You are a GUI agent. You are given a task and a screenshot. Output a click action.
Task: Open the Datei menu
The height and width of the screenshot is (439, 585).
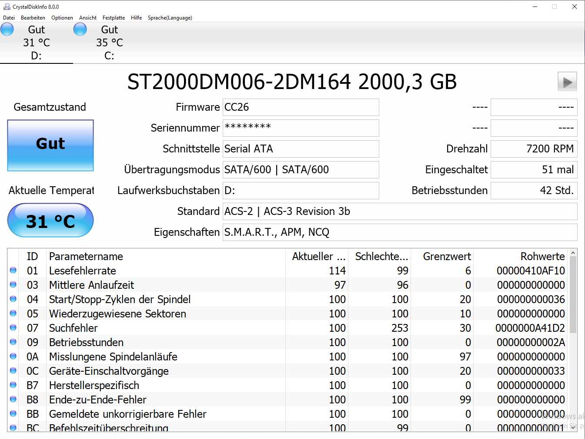[x=9, y=18]
